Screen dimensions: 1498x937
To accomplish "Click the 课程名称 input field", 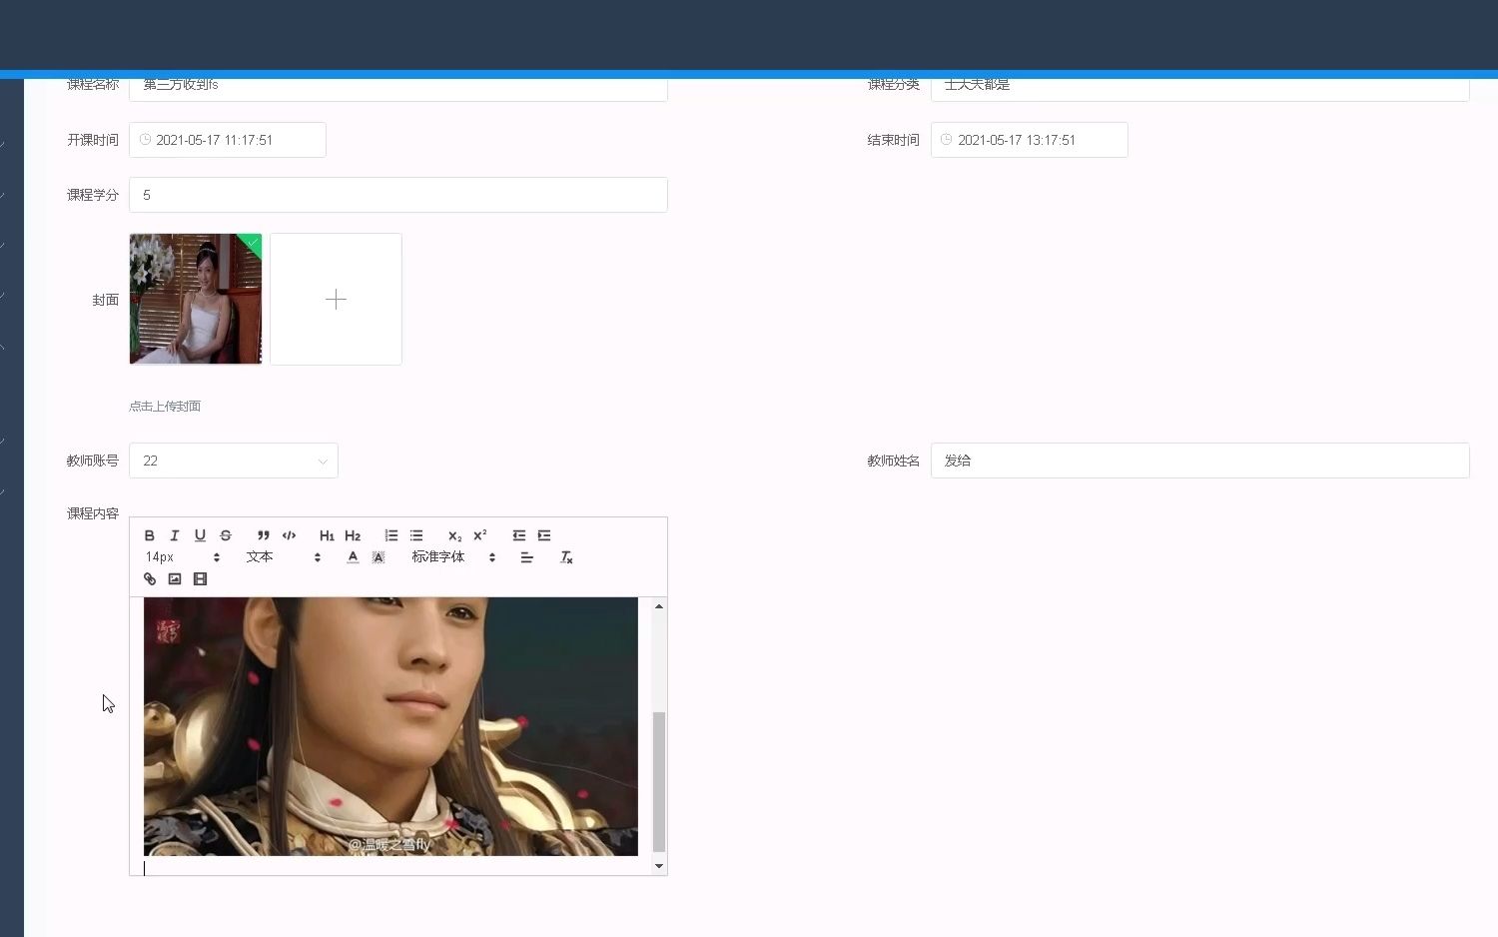I will 398,88.
